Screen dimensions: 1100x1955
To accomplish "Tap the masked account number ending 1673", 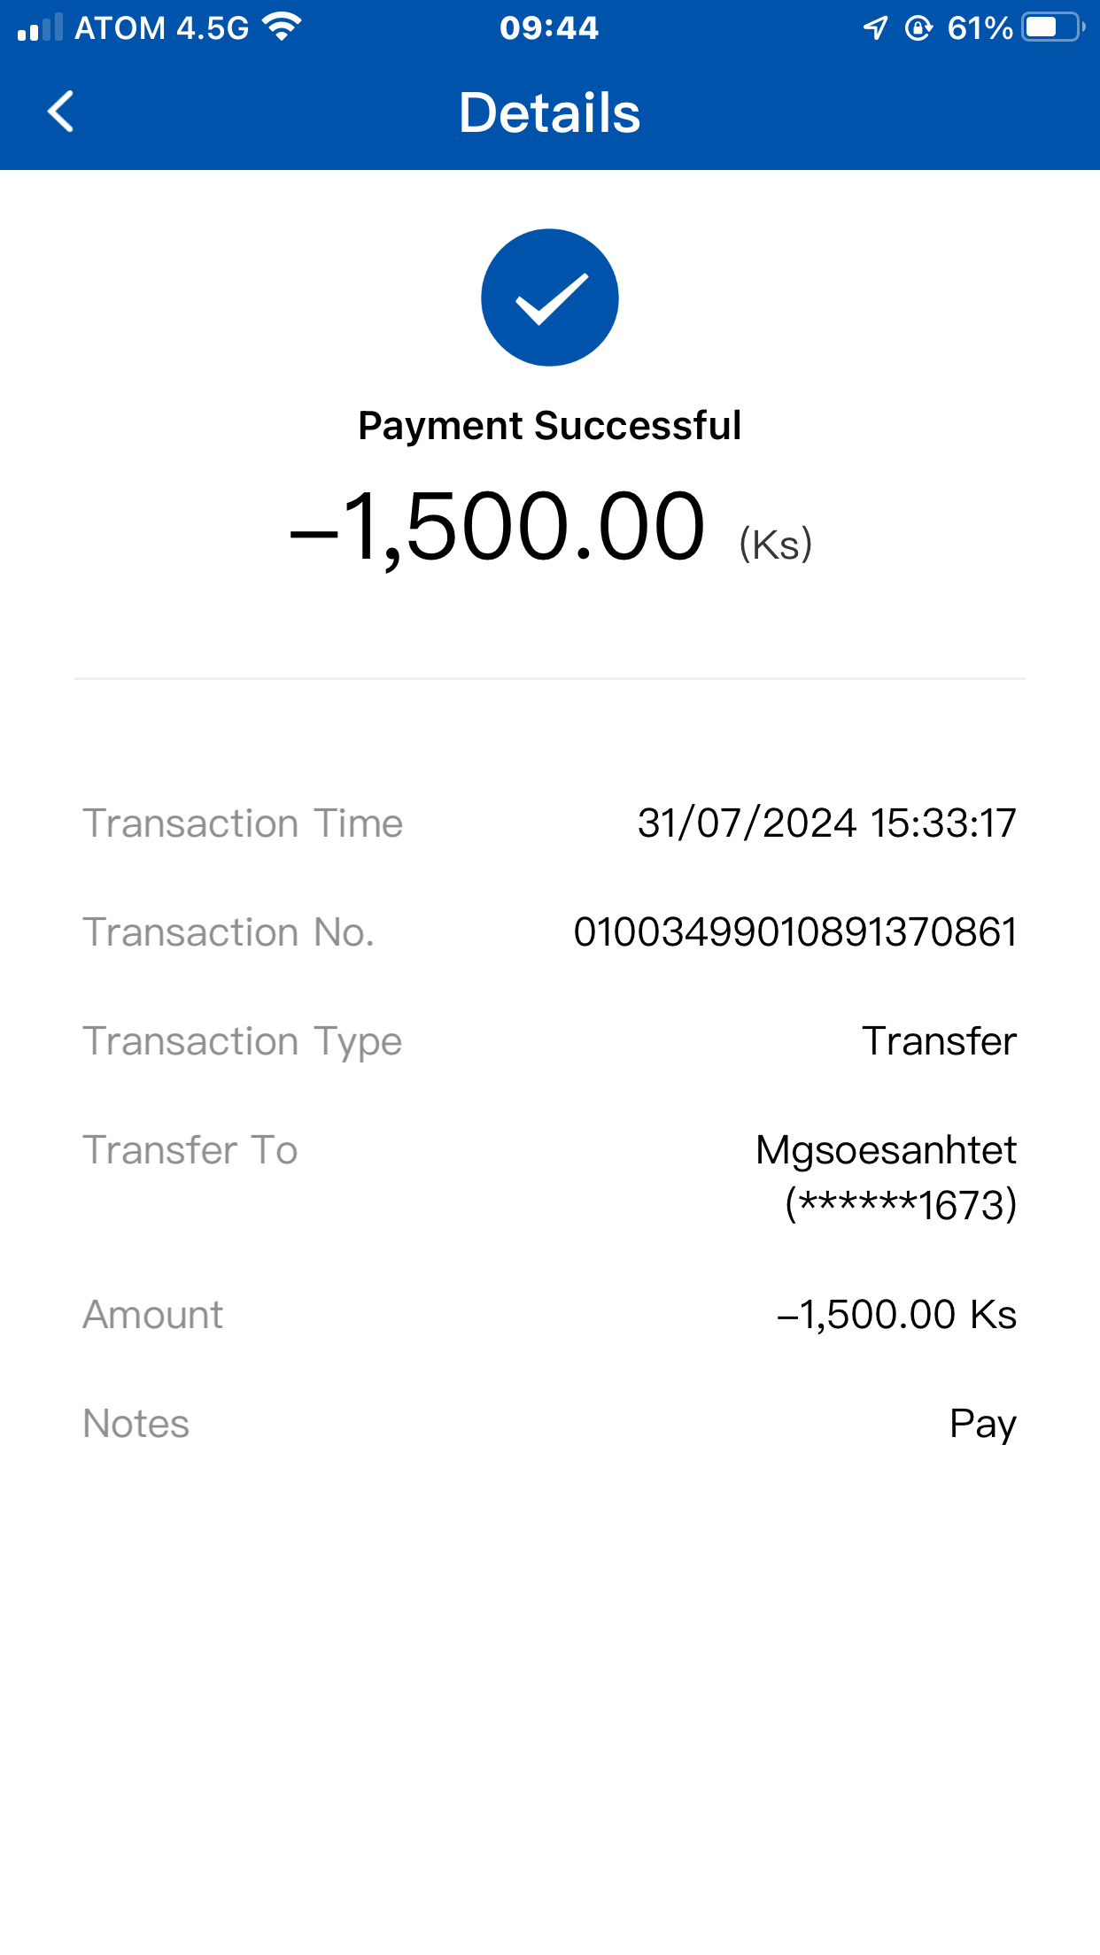I will (901, 1205).
